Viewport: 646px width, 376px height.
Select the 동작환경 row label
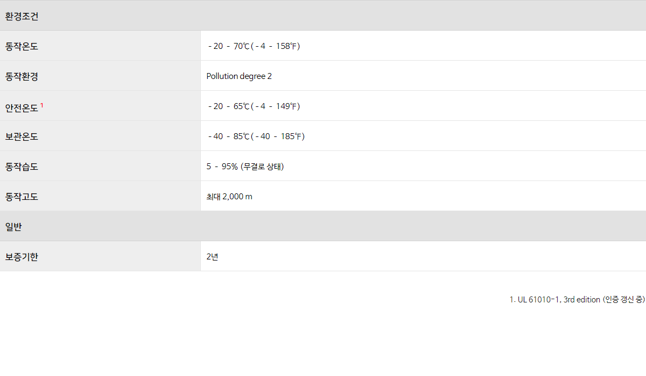coord(22,76)
